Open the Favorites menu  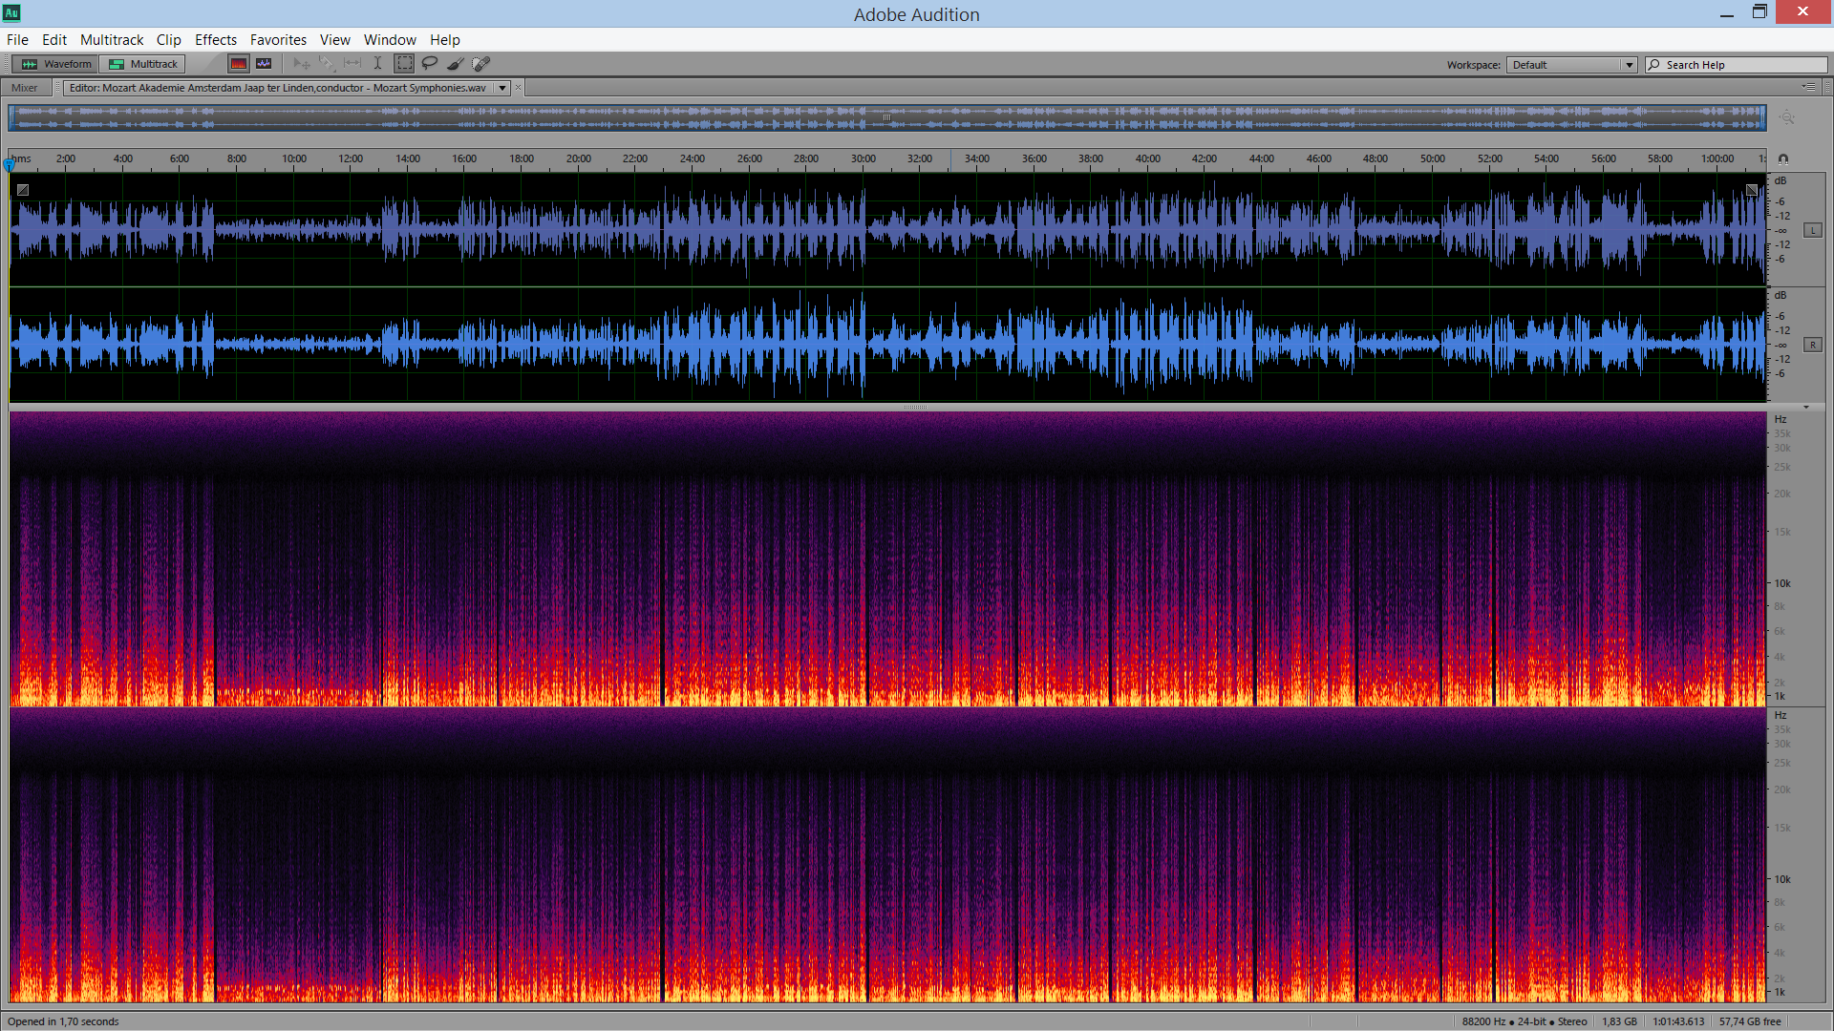pos(278,40)
